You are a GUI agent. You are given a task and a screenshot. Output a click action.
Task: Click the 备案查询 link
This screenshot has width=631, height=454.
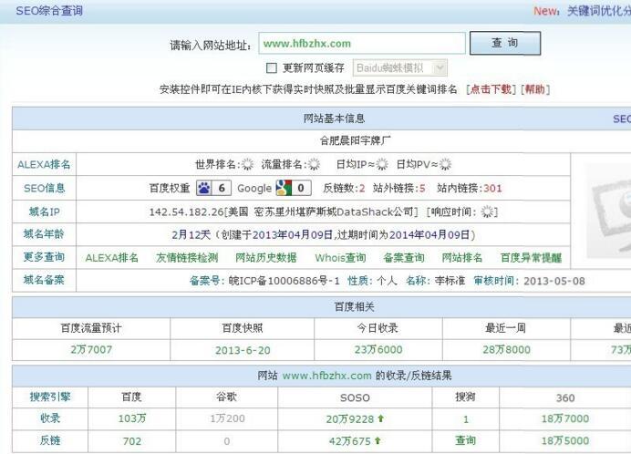[x=403, y=258]
